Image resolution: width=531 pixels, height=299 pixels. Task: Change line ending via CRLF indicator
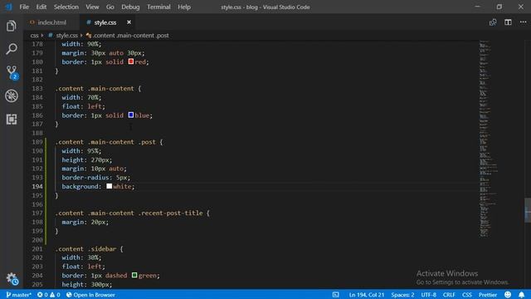[x=449, y=295]
